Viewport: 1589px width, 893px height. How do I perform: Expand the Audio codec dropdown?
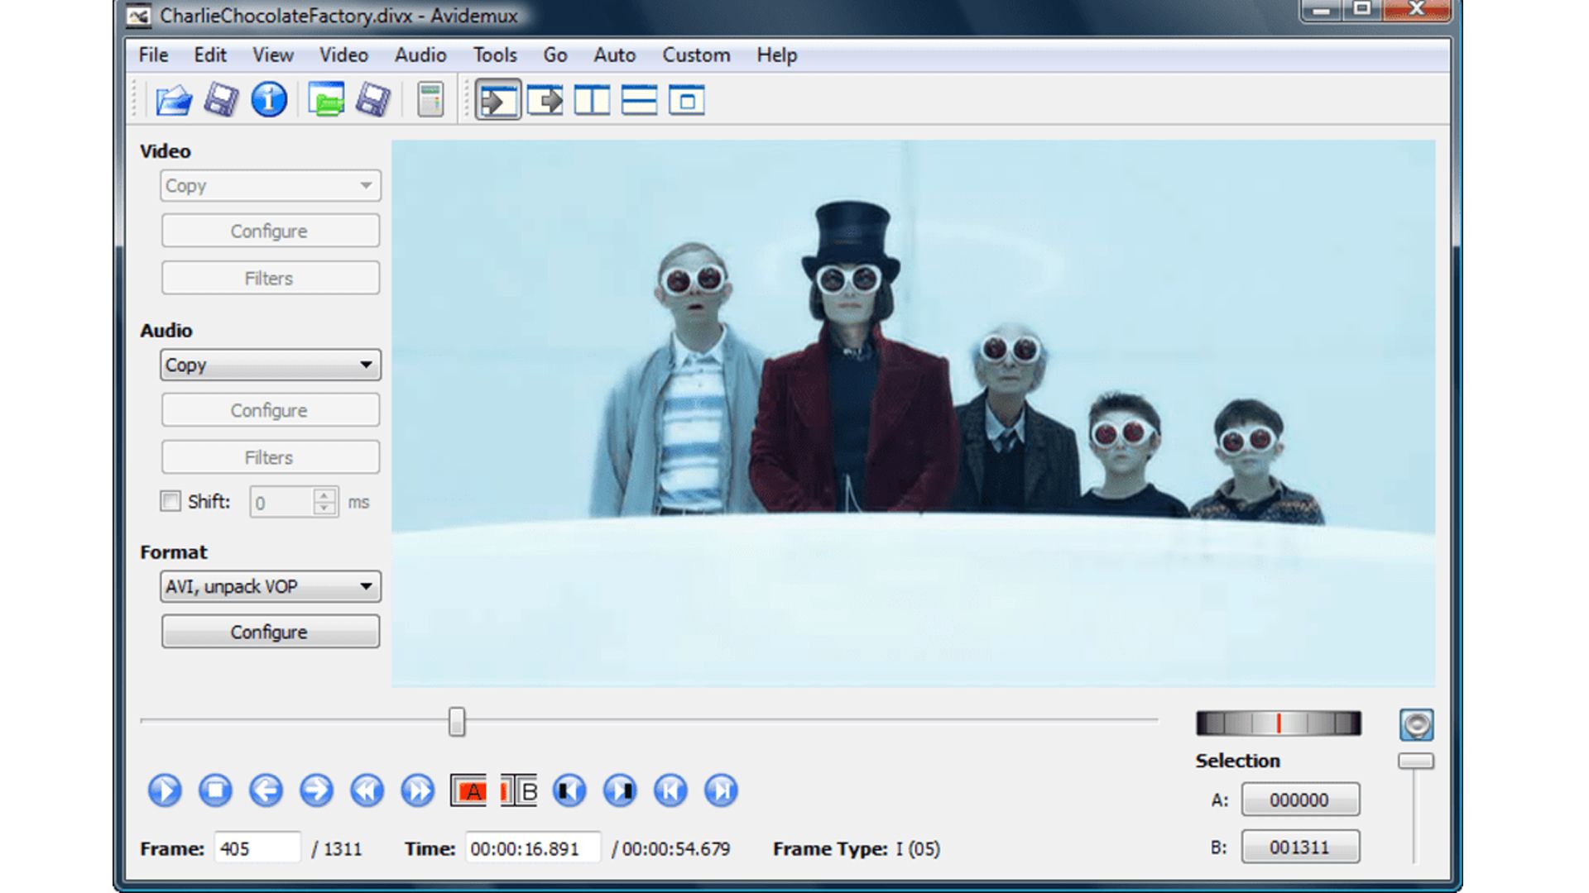click(366, 365)
